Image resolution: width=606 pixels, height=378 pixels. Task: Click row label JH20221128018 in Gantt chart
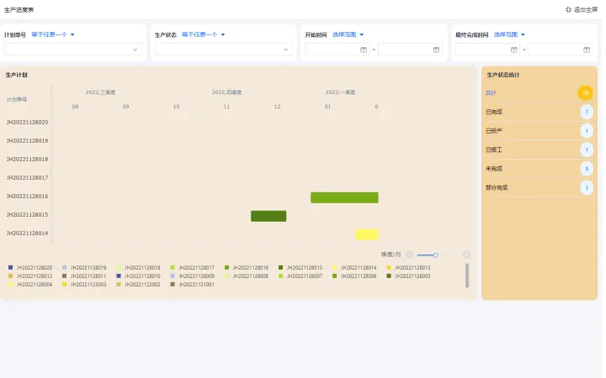(x=28, y=160)
